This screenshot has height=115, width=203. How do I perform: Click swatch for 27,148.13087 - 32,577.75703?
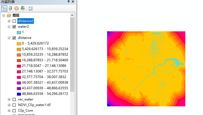click(19, 72)
